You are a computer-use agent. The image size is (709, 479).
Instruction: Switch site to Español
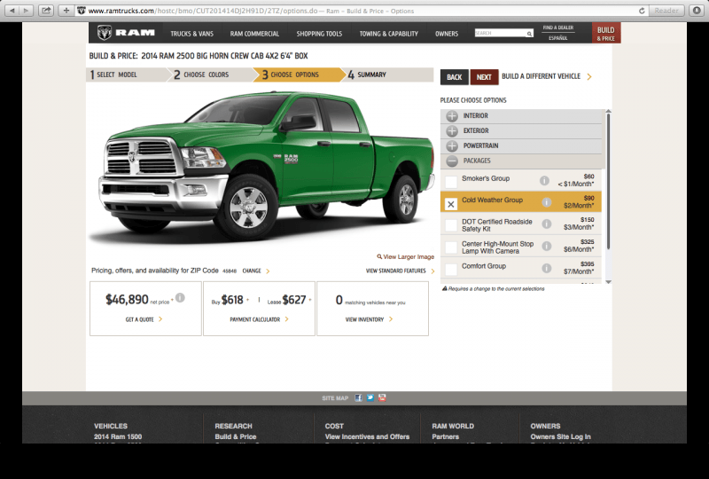(558, 38)
